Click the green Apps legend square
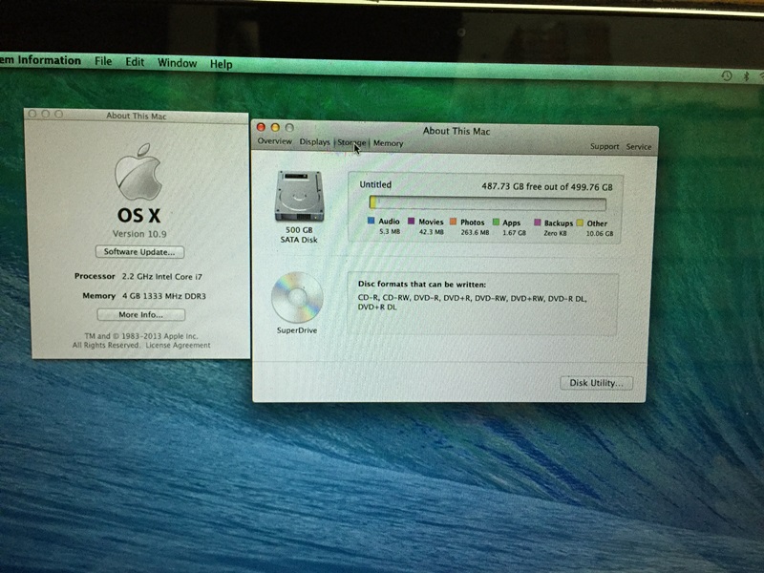This screenshot has width=764, height=573. 496,222
